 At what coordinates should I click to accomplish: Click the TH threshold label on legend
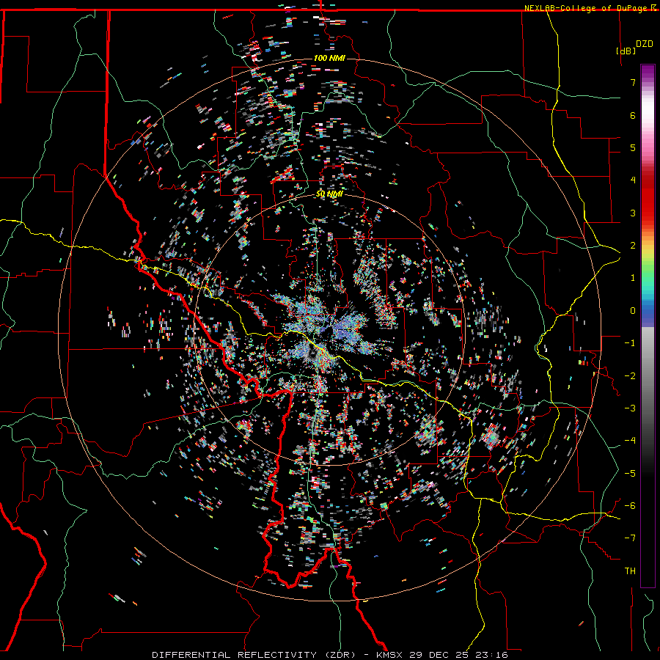tap(630, 571)
